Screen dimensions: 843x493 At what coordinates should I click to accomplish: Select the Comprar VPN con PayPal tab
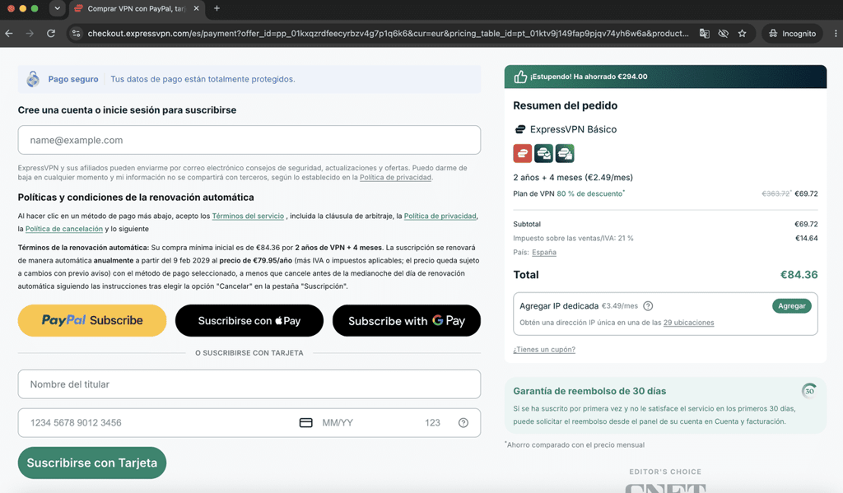(136, 8)
